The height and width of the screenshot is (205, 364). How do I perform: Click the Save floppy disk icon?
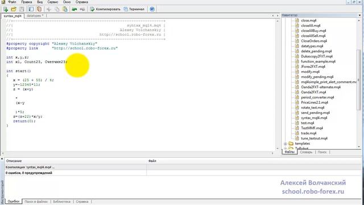pyautogui.click(x=22, y=9)
